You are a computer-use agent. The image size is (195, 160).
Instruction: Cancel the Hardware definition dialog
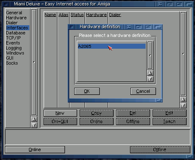coord(143,91)
